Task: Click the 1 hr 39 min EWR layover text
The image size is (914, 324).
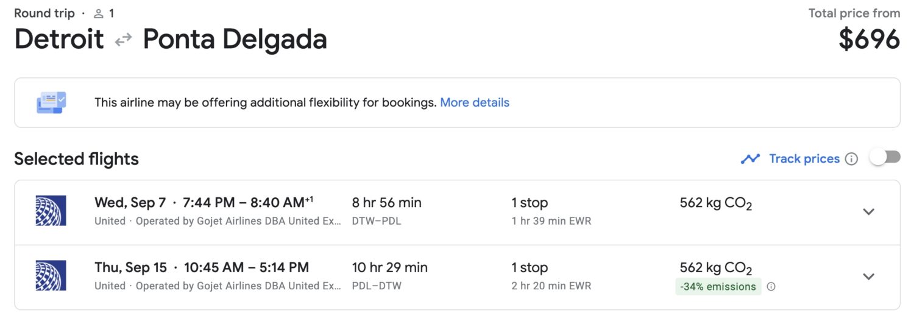Action: (551, 221)
